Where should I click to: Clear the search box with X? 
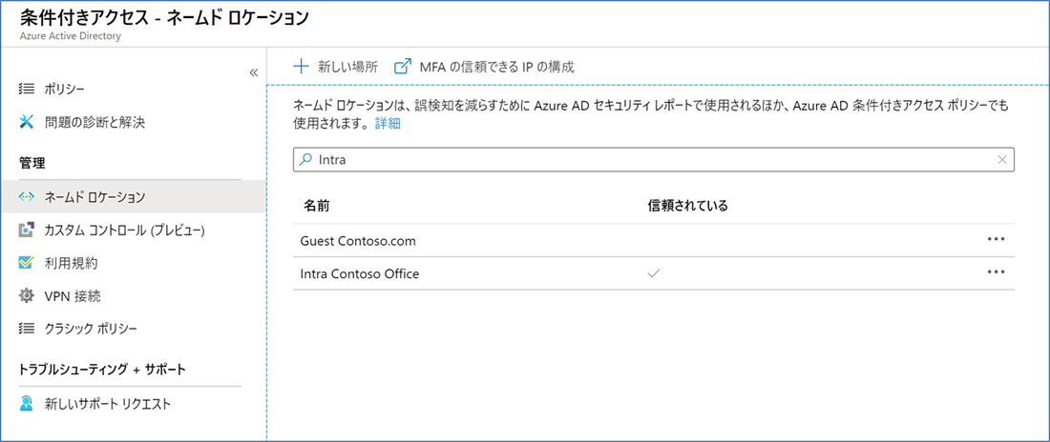(1002, 159)
